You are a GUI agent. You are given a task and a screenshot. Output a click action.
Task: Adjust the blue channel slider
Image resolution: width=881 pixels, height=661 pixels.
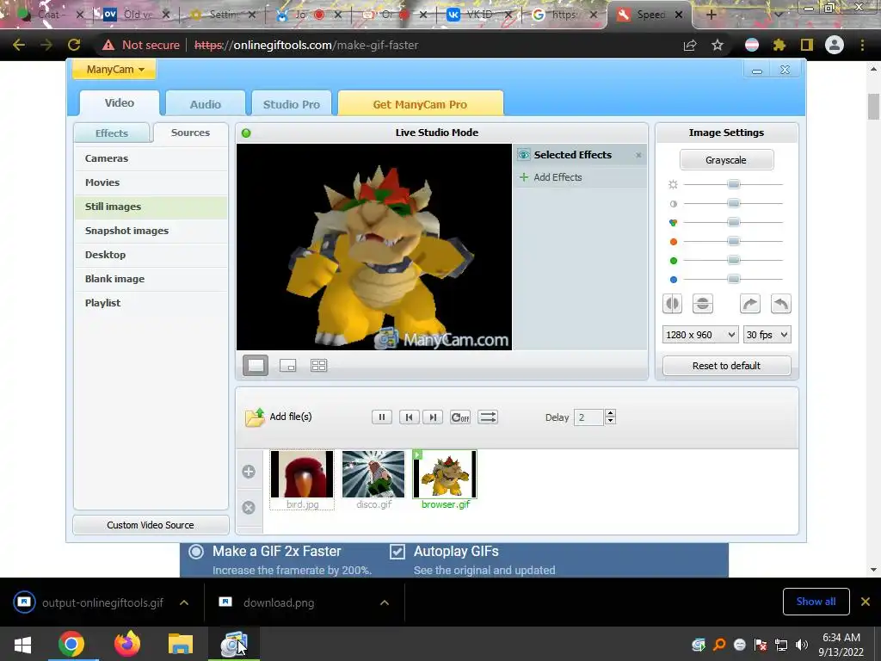733,280
